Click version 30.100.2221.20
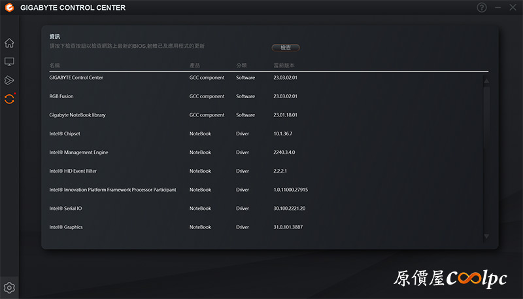This screenshot has width=523, height=299. click(290, 208)
